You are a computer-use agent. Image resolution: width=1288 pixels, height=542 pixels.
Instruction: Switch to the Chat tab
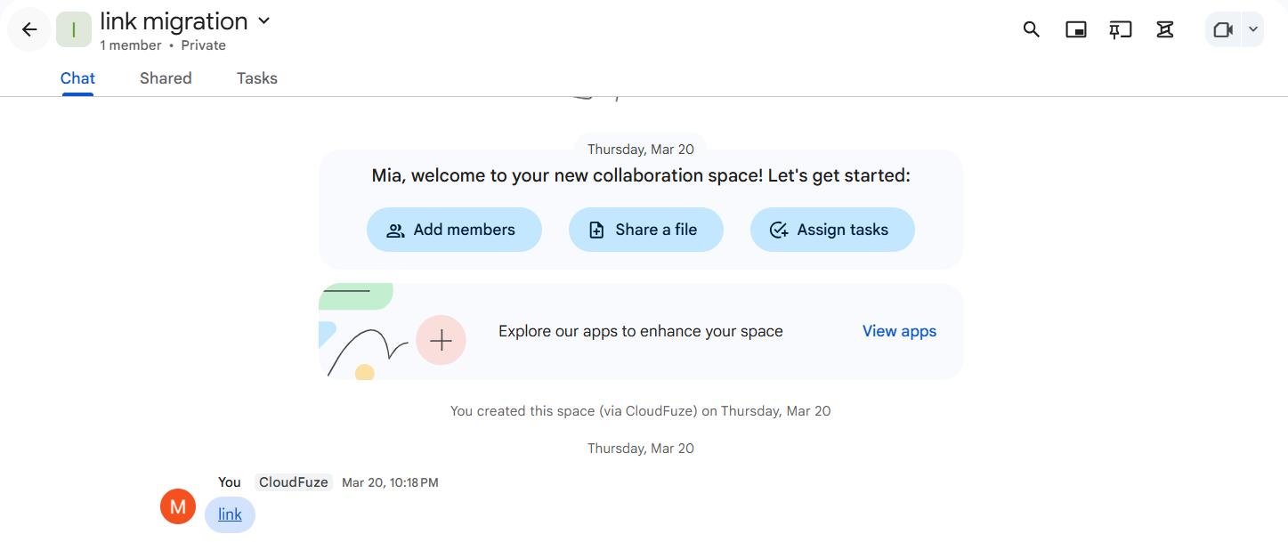77,78
